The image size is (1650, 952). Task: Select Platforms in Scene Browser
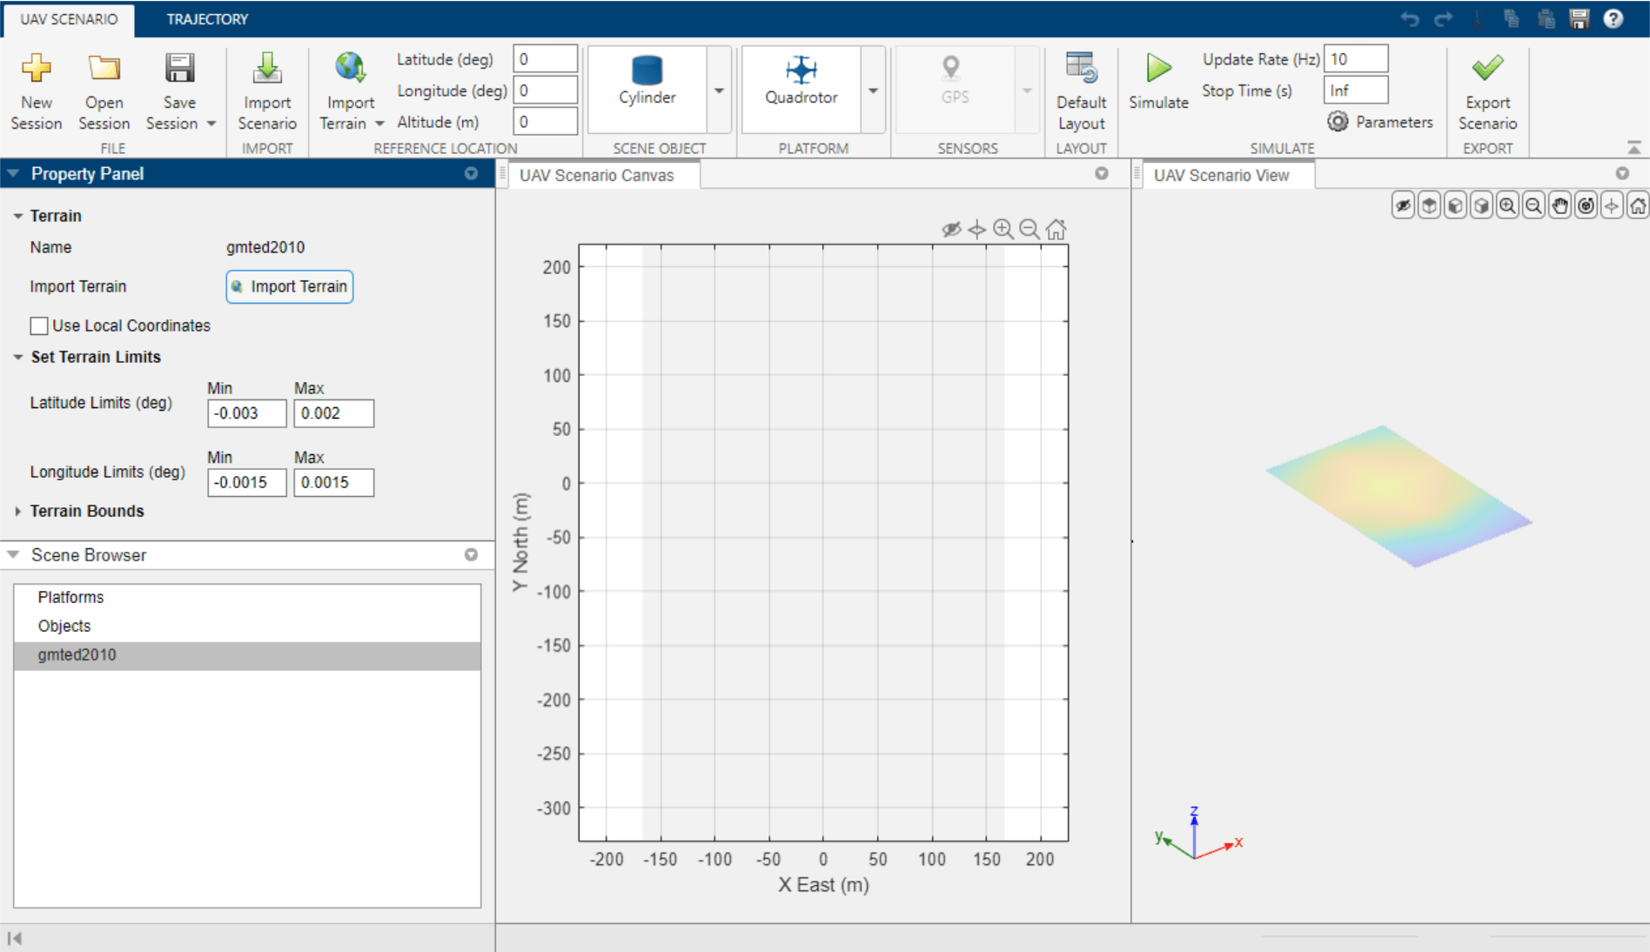tap(247, 597)
